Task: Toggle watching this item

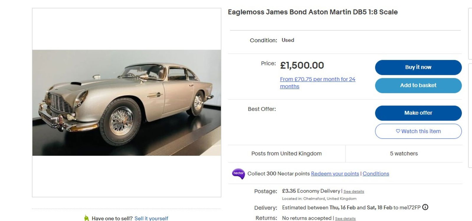Action: 418,131
